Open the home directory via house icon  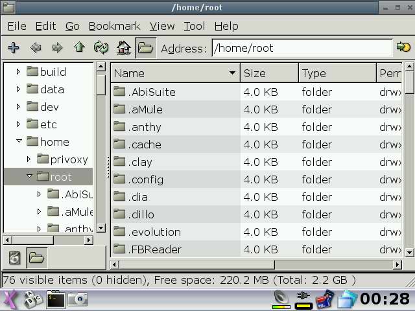pos(123,48)
